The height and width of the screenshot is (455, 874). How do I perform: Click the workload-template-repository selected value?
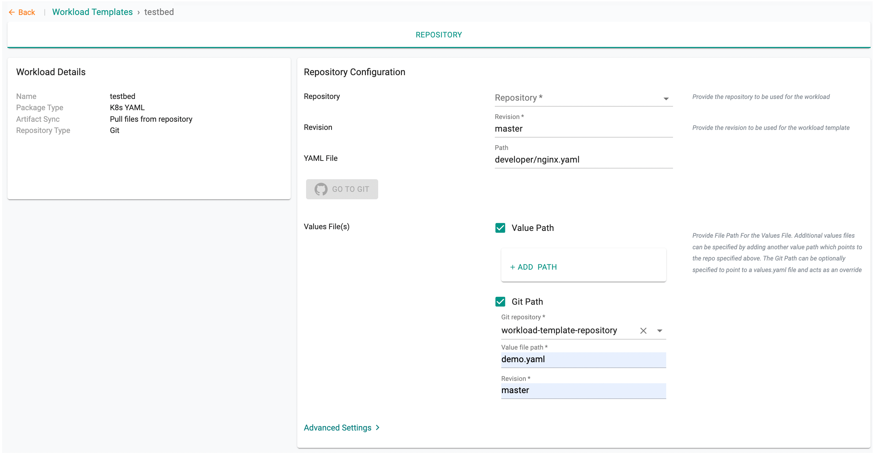[x=559, y=331]
